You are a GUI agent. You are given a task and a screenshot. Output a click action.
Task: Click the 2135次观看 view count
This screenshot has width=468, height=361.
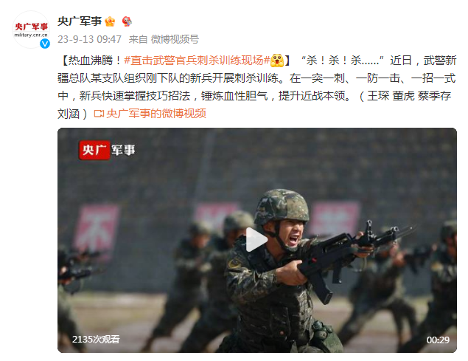point(96,339)
